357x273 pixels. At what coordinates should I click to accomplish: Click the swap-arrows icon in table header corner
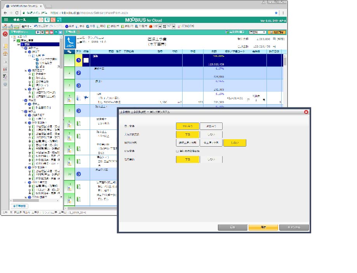point(69,51)
